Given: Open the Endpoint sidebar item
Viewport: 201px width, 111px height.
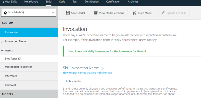Looking at the screenshot, I should click(x=11, y=85).
